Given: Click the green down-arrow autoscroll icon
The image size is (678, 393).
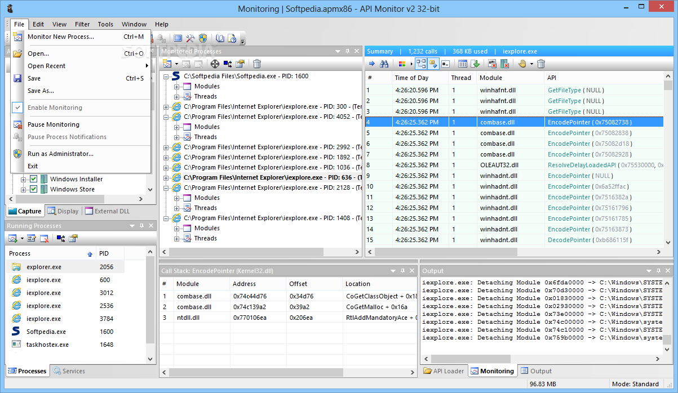Looking at the screenshot, I should [475, 64].
